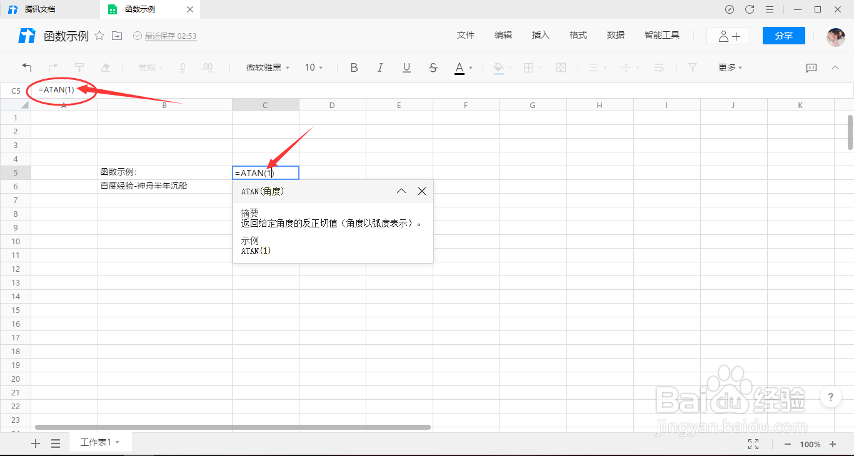The width and height of the screenshot is (854, 456).
Task: Star the document 函数示例
Action: pyautogui.click(x=99, y=36)
